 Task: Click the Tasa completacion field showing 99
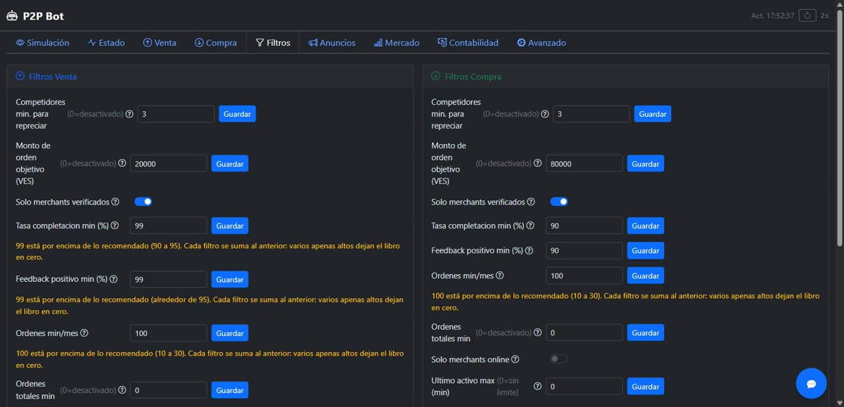169,226
